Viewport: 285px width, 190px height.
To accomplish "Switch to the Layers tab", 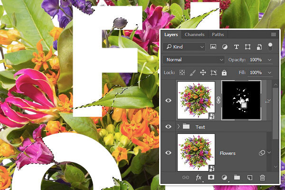I will (x=171, y=35).
